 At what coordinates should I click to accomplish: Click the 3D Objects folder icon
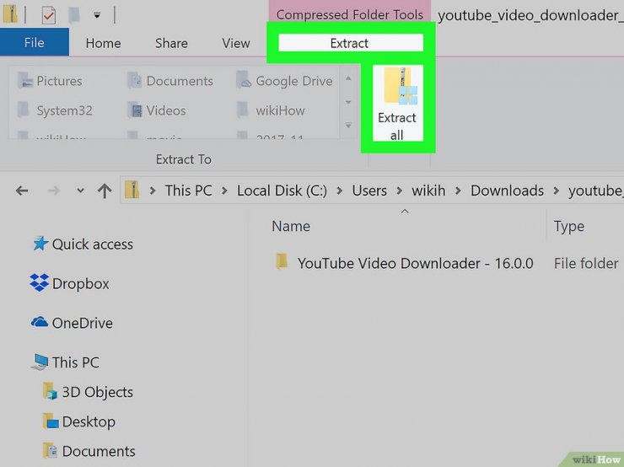[50, 391]
